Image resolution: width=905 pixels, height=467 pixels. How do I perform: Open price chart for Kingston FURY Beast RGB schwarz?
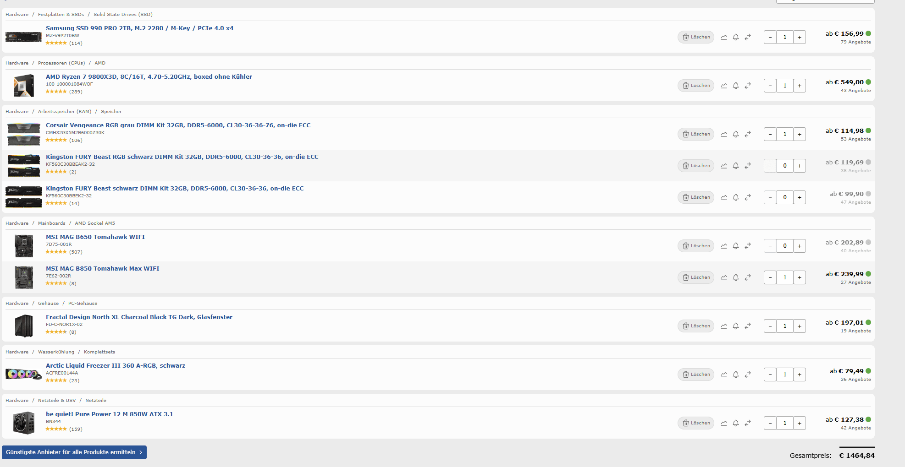pos(724,166)
